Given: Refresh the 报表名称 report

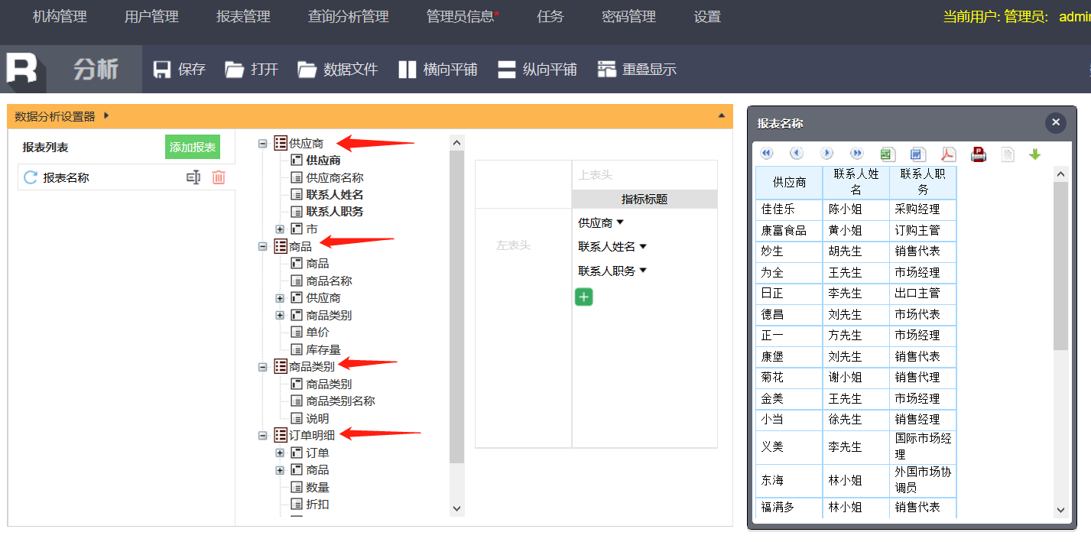Looking at the screenshot, I should (x=31, y=177).
